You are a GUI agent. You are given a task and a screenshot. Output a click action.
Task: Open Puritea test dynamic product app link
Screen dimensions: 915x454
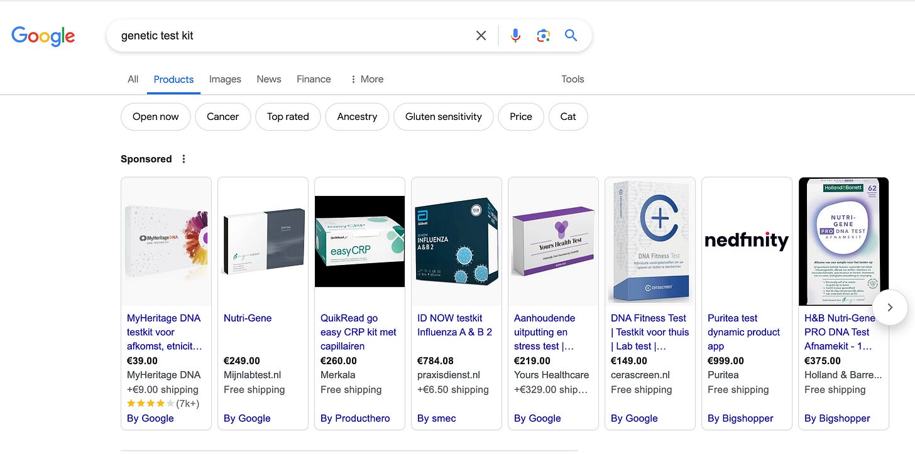pyautogui.click(x=743, y=332)
